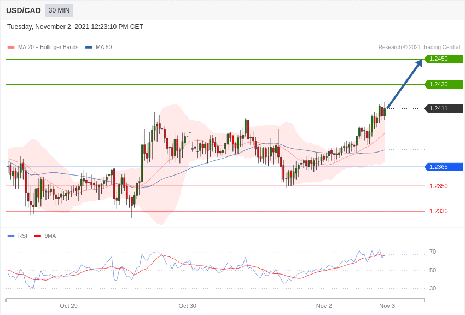Click the 1.2411 current price tag
Screen dimensions: 465x315
(444, 108)
